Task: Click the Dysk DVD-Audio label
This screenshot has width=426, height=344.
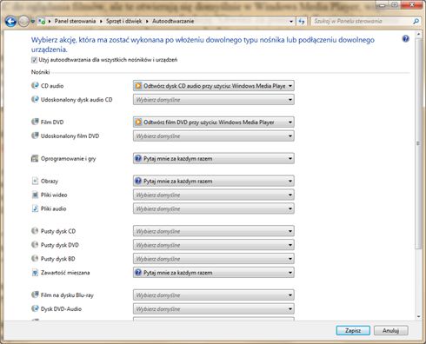Action: (61, 309)
